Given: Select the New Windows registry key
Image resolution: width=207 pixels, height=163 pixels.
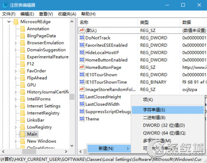Looking at the screenshot, I should click(41, 141).
